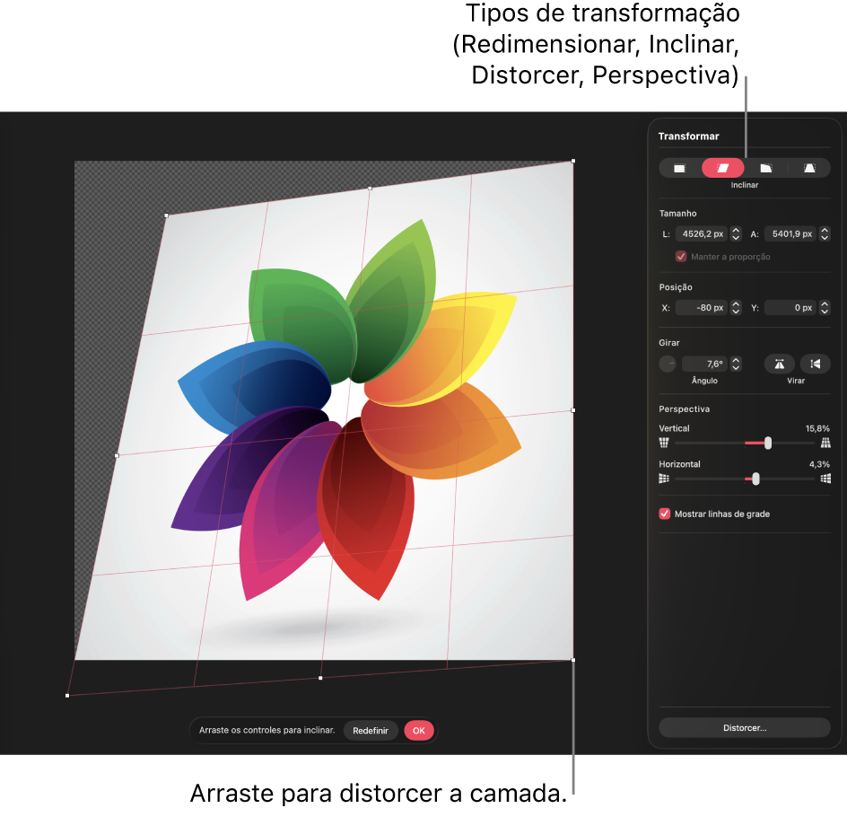The height and width of the screenshot is (817, 847).
Task: Select the Redimensionar transform type icon
Action: [x=679, y=169]
